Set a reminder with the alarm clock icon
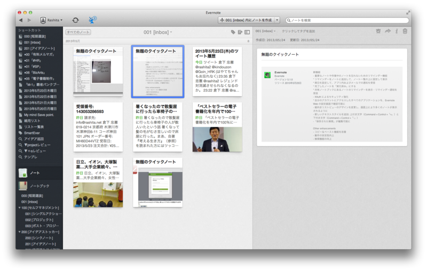427x271 pixels. coord(378,31)
